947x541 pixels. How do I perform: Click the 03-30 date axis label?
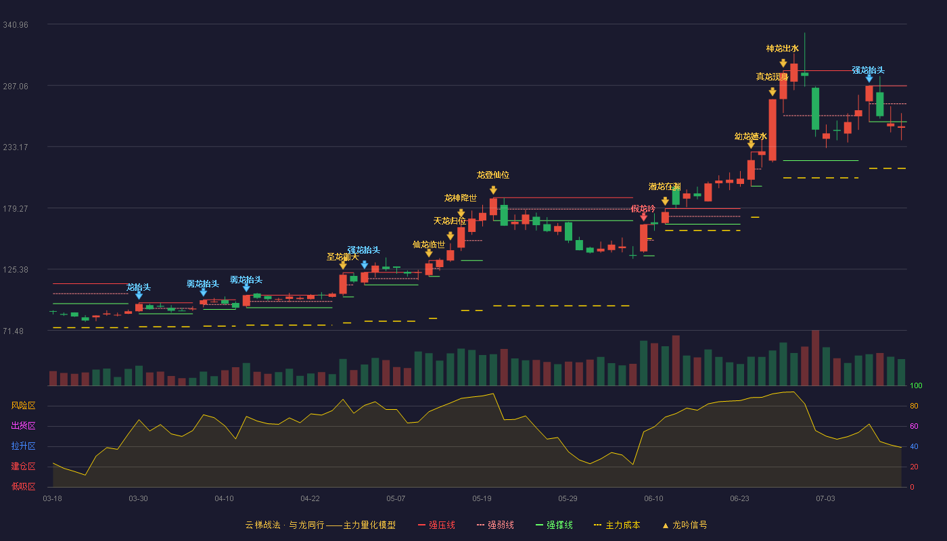(139, 498)
